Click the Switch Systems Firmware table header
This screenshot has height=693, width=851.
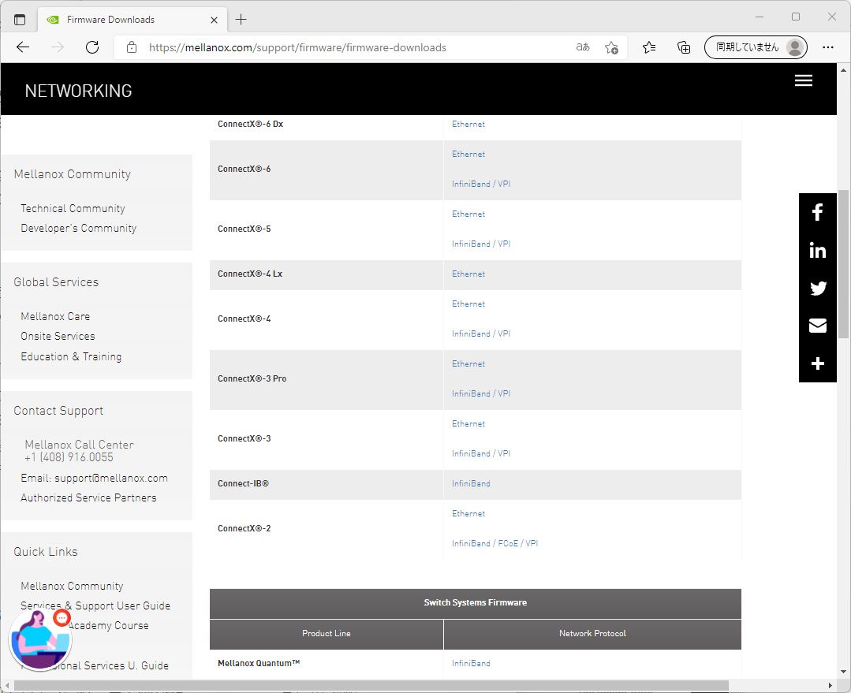(476, 603)
